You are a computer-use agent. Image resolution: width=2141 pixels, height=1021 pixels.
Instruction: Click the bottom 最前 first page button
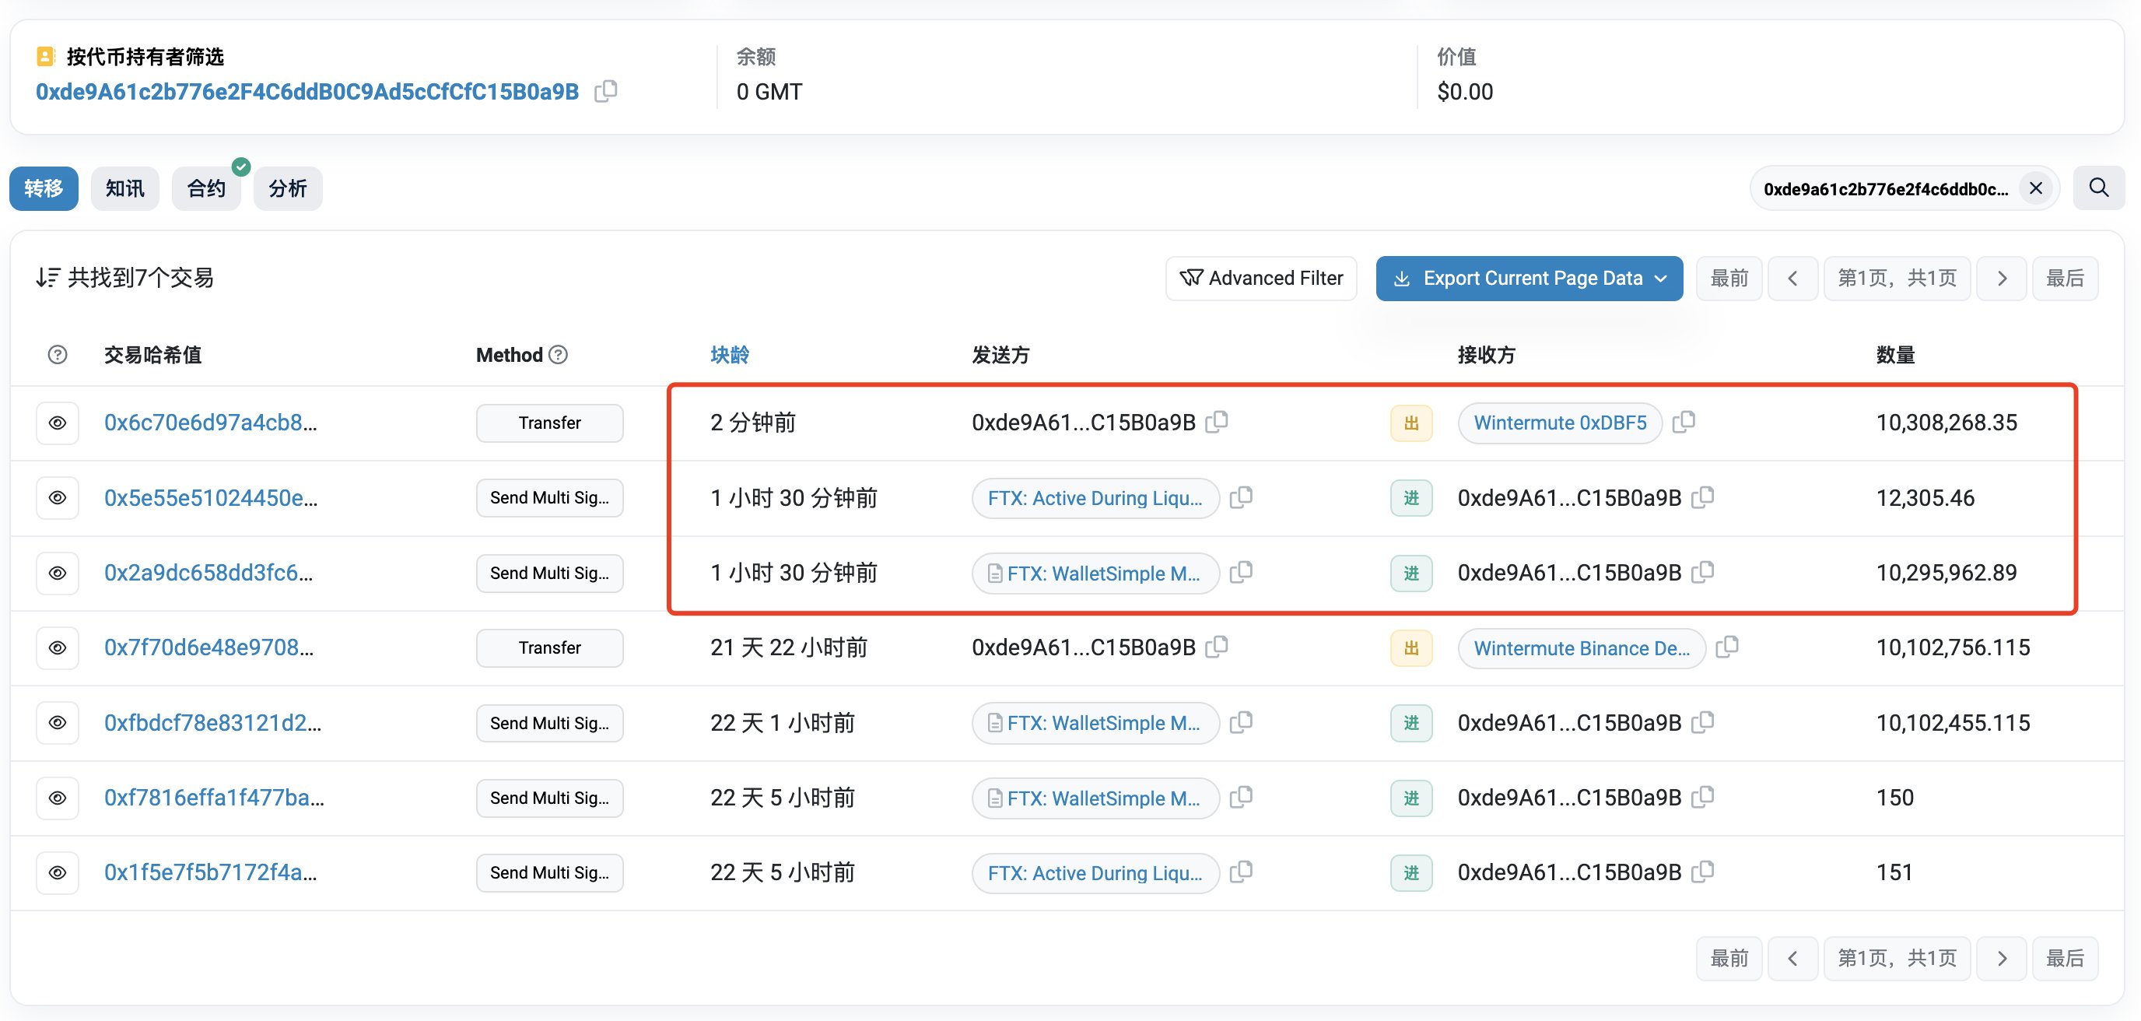point(1729,958)
